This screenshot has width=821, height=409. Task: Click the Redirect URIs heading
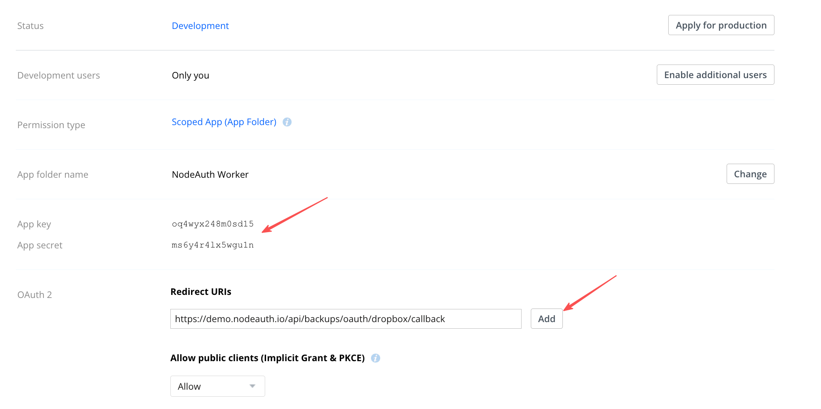tap(201, 292)
